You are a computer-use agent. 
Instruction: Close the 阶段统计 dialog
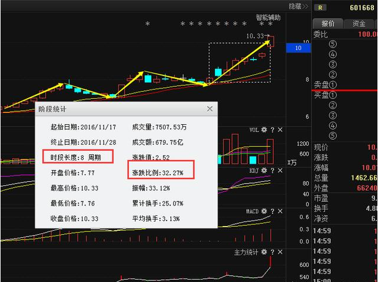coord(210,109)
